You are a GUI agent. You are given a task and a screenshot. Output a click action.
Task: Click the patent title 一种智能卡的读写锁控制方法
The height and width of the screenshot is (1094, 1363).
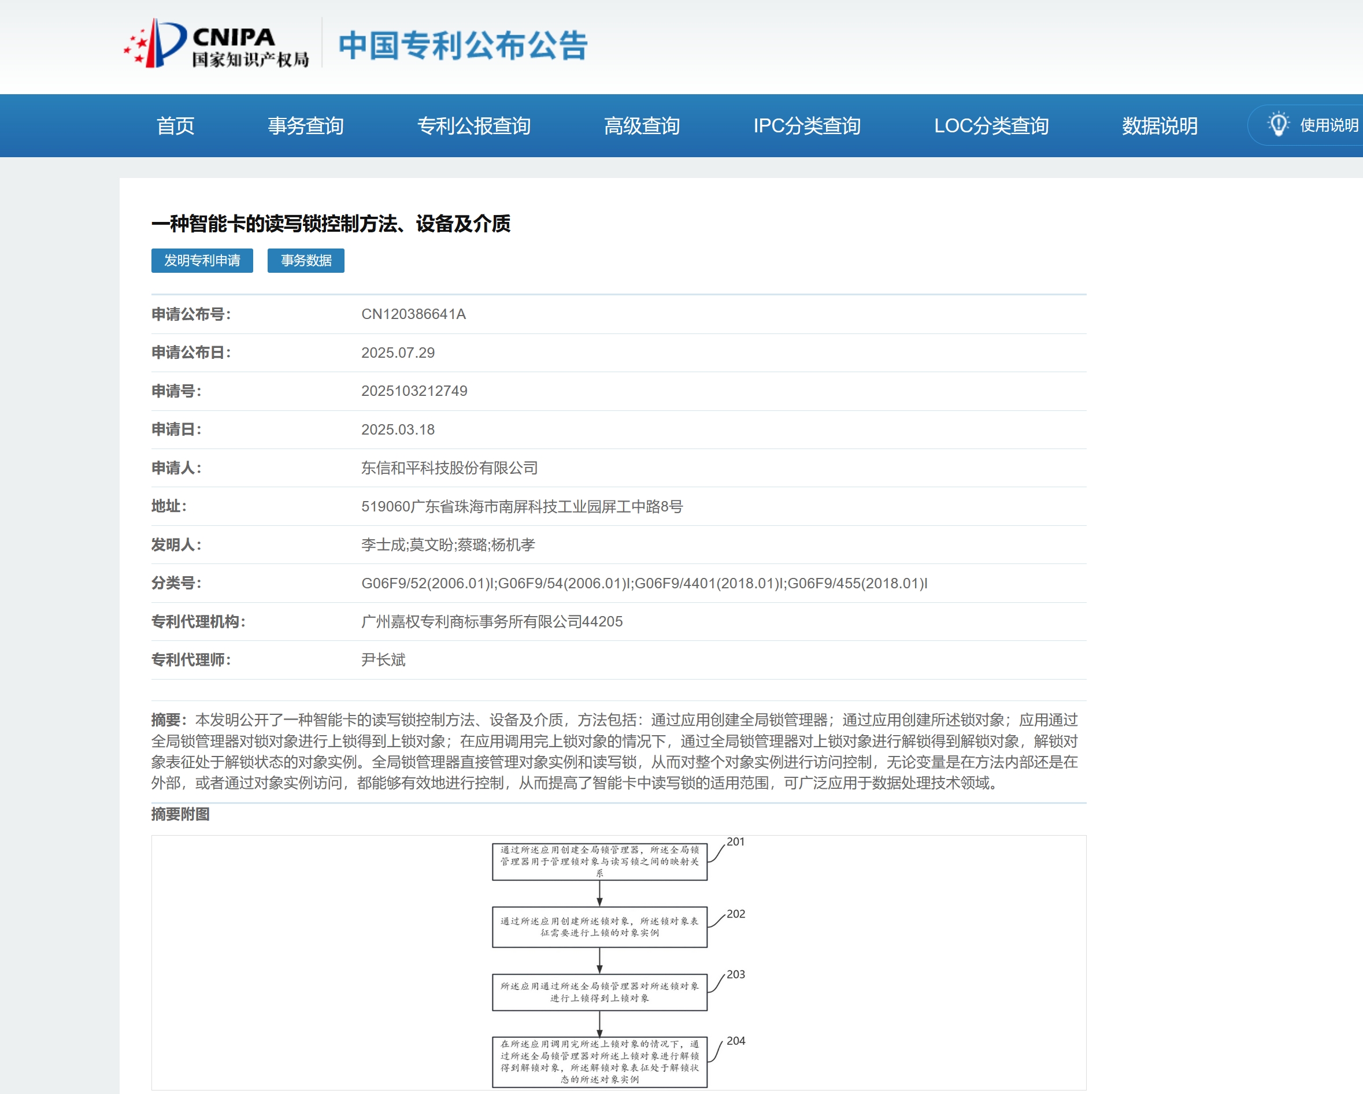[x=331, y=224]
